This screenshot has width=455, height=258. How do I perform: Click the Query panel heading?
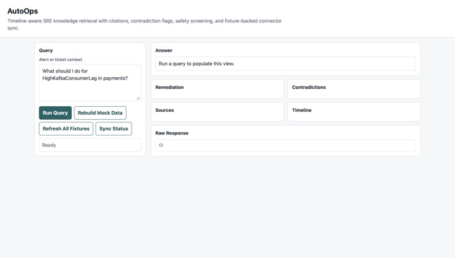click(46, 50)
